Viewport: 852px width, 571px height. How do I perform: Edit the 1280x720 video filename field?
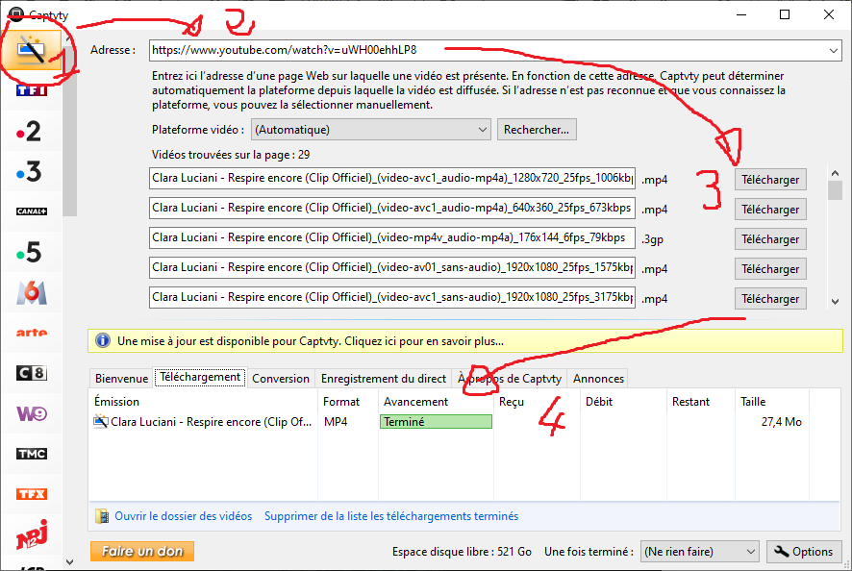392,178
